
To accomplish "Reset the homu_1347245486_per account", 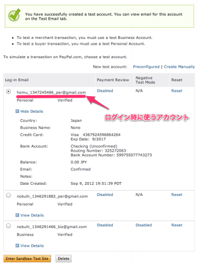I will [177, 91].
